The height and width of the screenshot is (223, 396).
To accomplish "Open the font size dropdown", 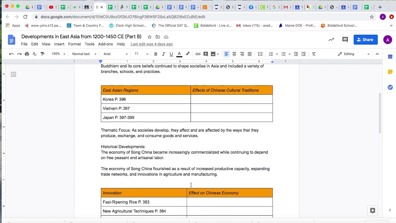I will 141,54.
